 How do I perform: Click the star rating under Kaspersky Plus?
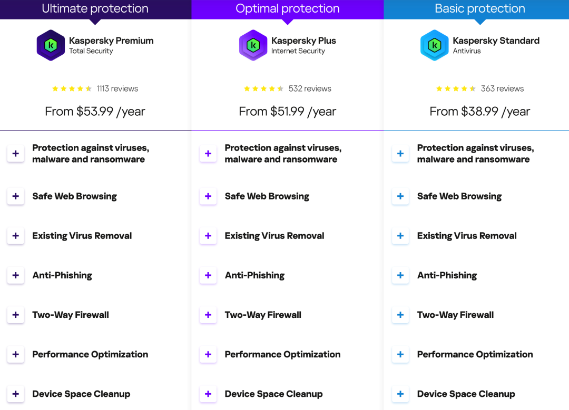coord(264,89)
